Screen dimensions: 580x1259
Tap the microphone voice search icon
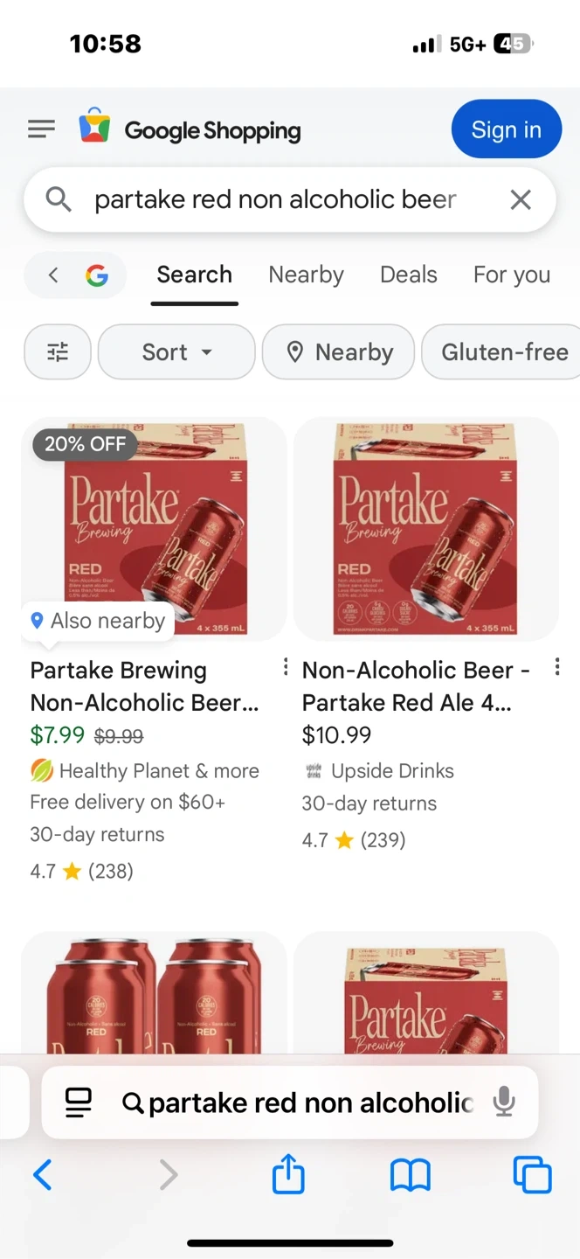tap(504, 1102)
